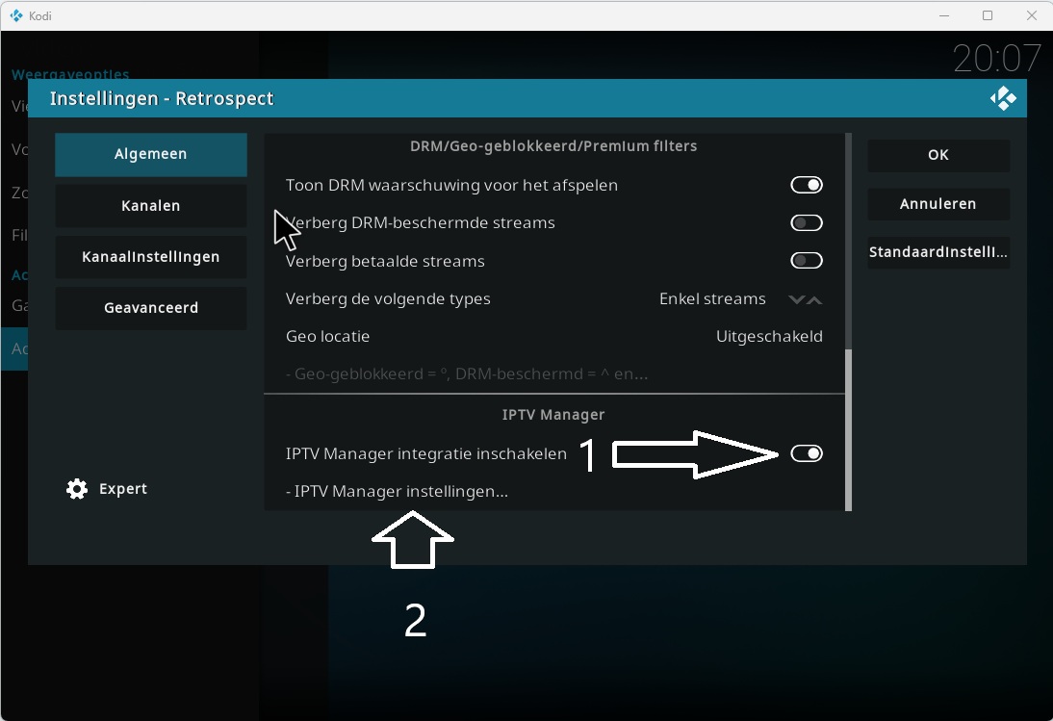Open the Geo locatie setting
This screenshot has width=1053, height=721.
coord(554,336)
